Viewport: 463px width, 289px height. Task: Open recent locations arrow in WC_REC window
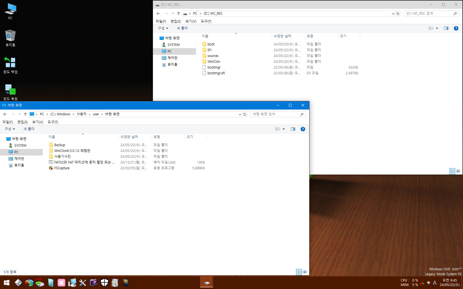point(173,13)
